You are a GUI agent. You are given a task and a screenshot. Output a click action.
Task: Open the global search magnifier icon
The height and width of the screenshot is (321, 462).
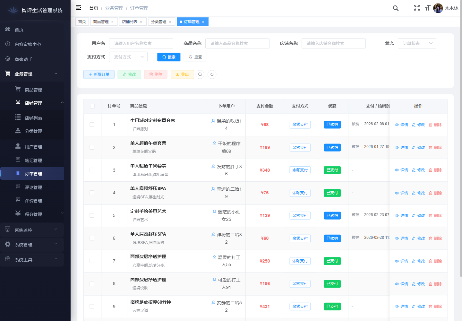pos(396,8)
